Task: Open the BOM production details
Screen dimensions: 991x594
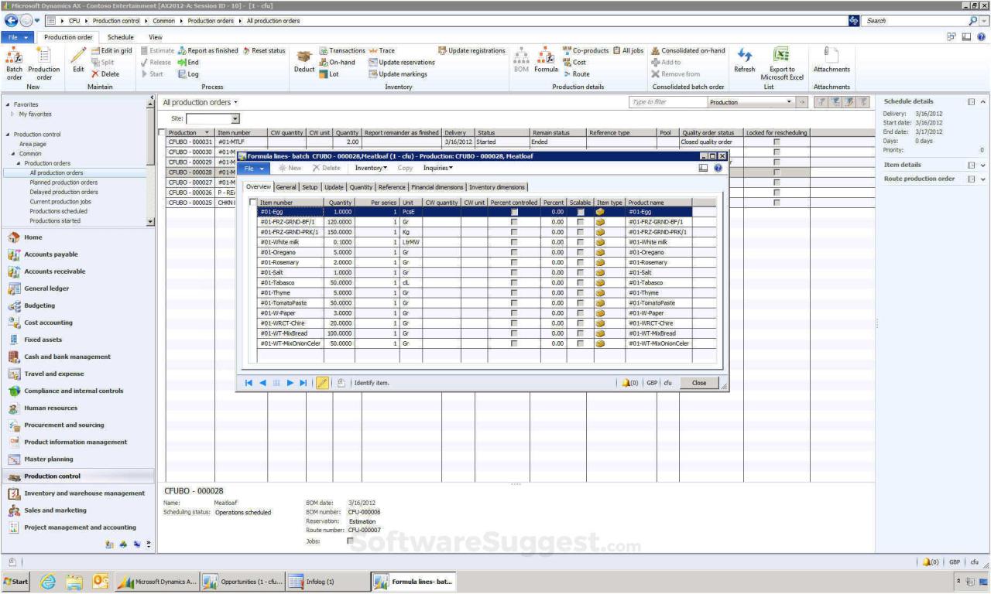Action: (x=522, y=61)
